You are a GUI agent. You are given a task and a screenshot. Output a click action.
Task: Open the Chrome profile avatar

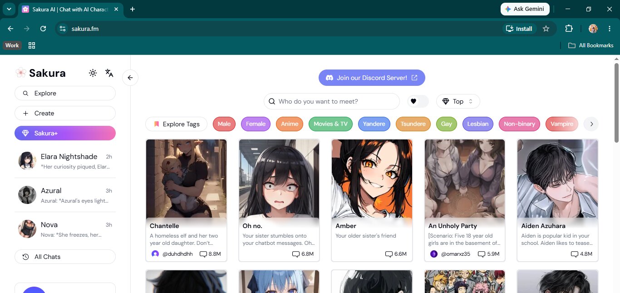point(593,29)
